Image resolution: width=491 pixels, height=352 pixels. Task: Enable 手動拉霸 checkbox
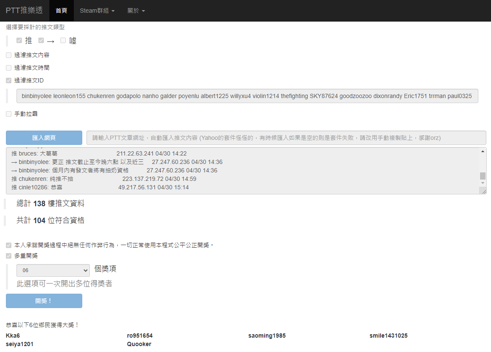[9, 114]
